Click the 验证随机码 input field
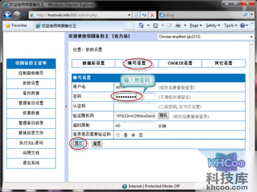 (x=135, y=116)
